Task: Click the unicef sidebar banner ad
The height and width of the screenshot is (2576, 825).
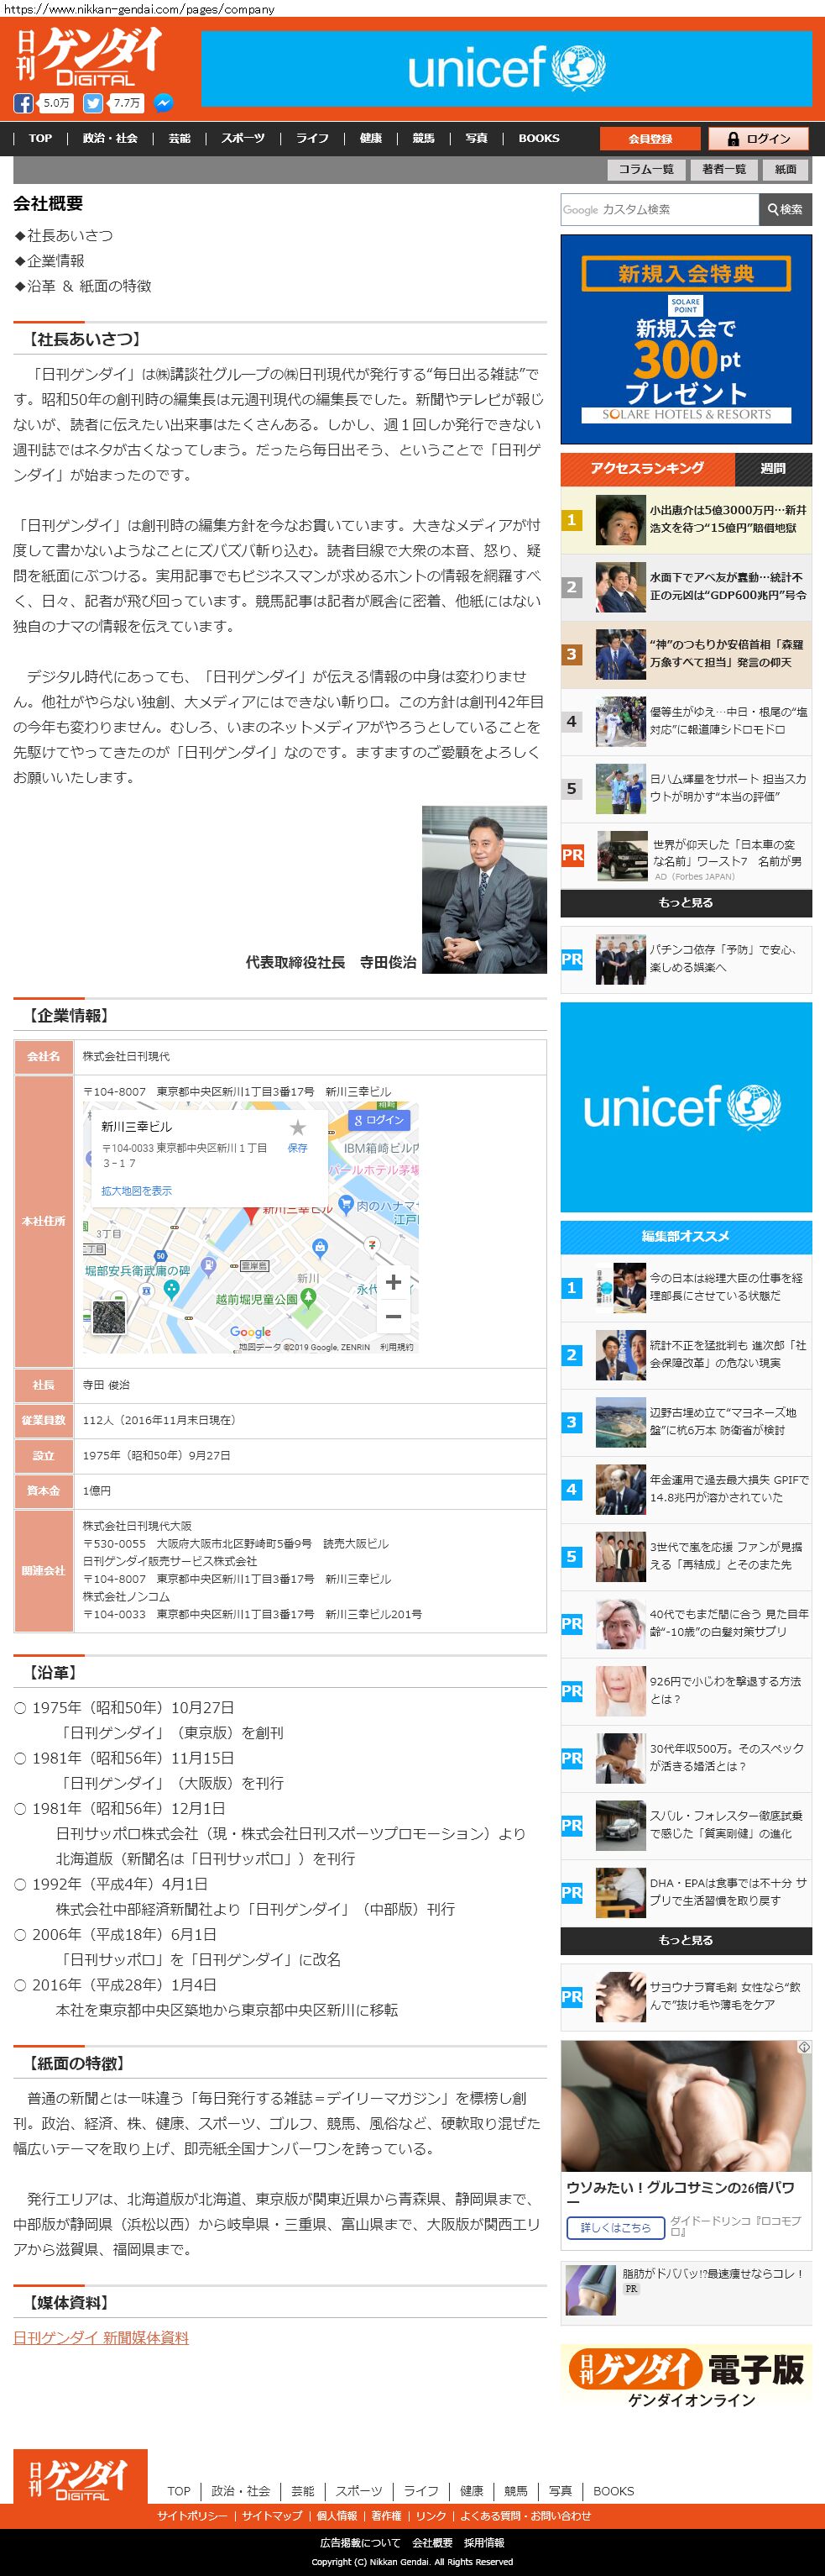Action: click(687, 1107)
